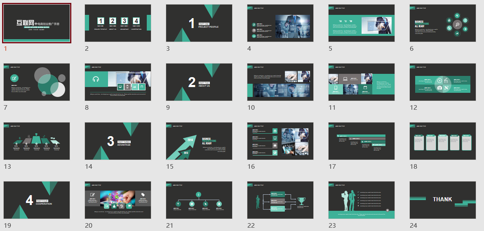
Task: Select slide 15 with green growth arrows
Action: [x=199, y=141]
